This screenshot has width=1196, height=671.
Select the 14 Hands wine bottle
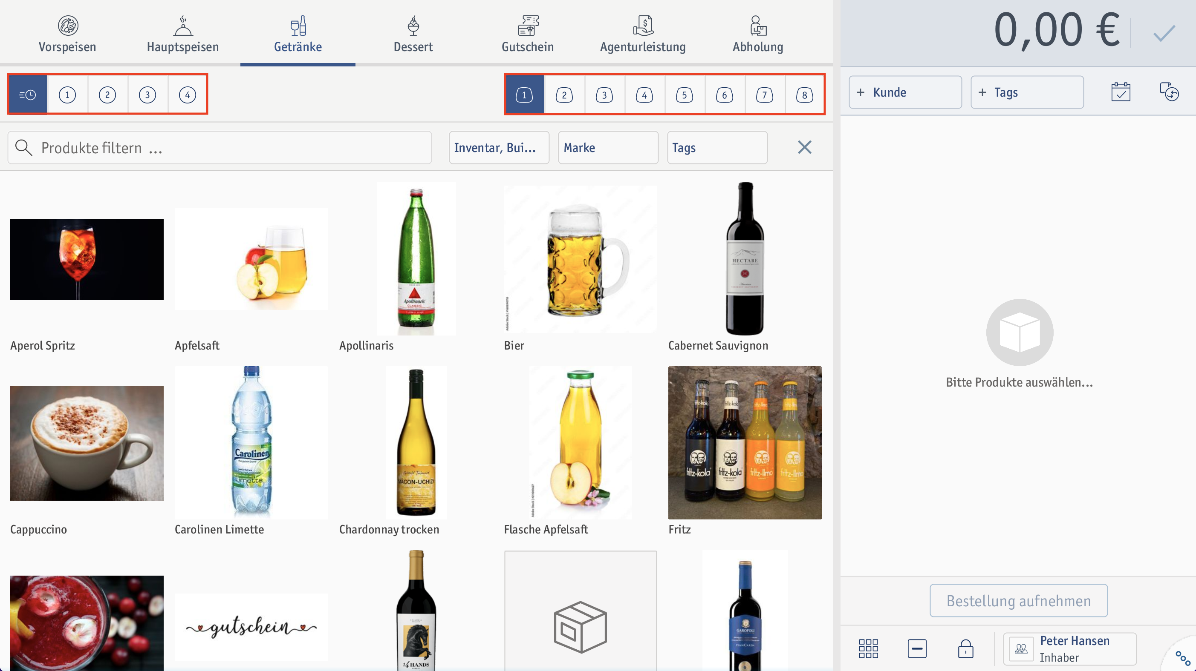coord(416,611)
